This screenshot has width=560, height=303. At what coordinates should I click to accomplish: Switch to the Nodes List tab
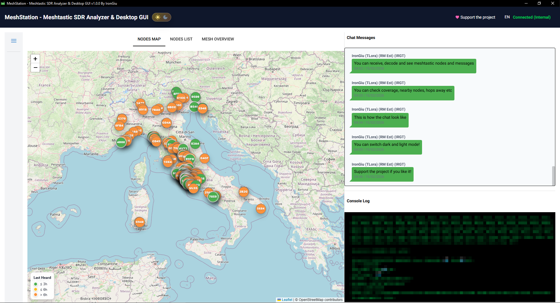pos(181,39)
